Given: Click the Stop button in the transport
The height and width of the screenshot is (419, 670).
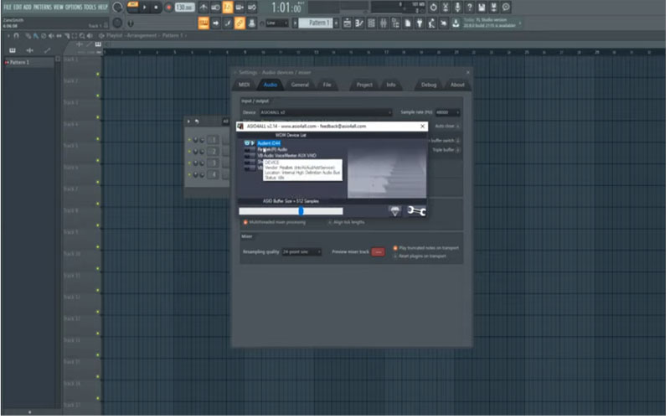Looking at the screenshot, I should [x=156, y=8].
